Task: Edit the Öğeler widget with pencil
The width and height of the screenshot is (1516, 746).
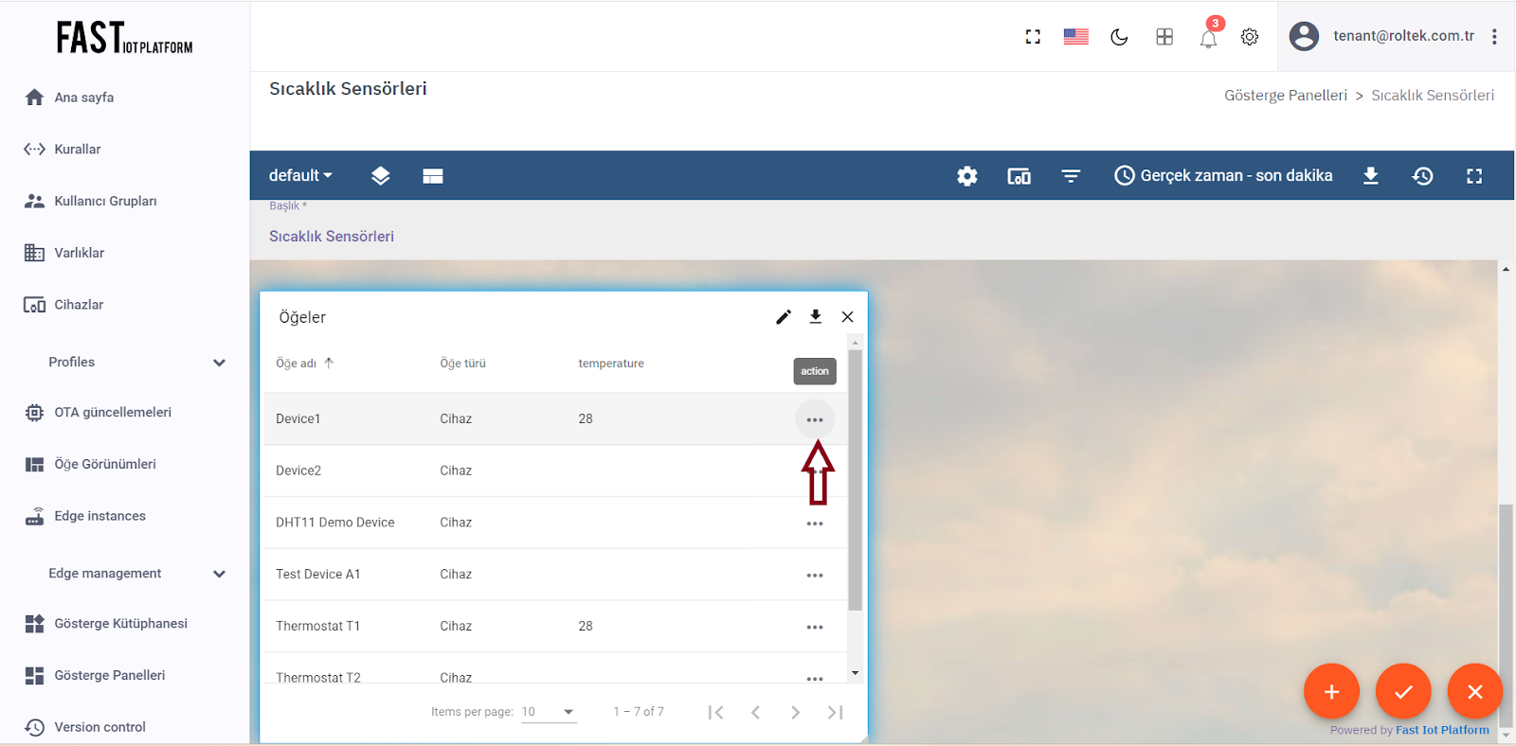Action: (x=784, y=317)
